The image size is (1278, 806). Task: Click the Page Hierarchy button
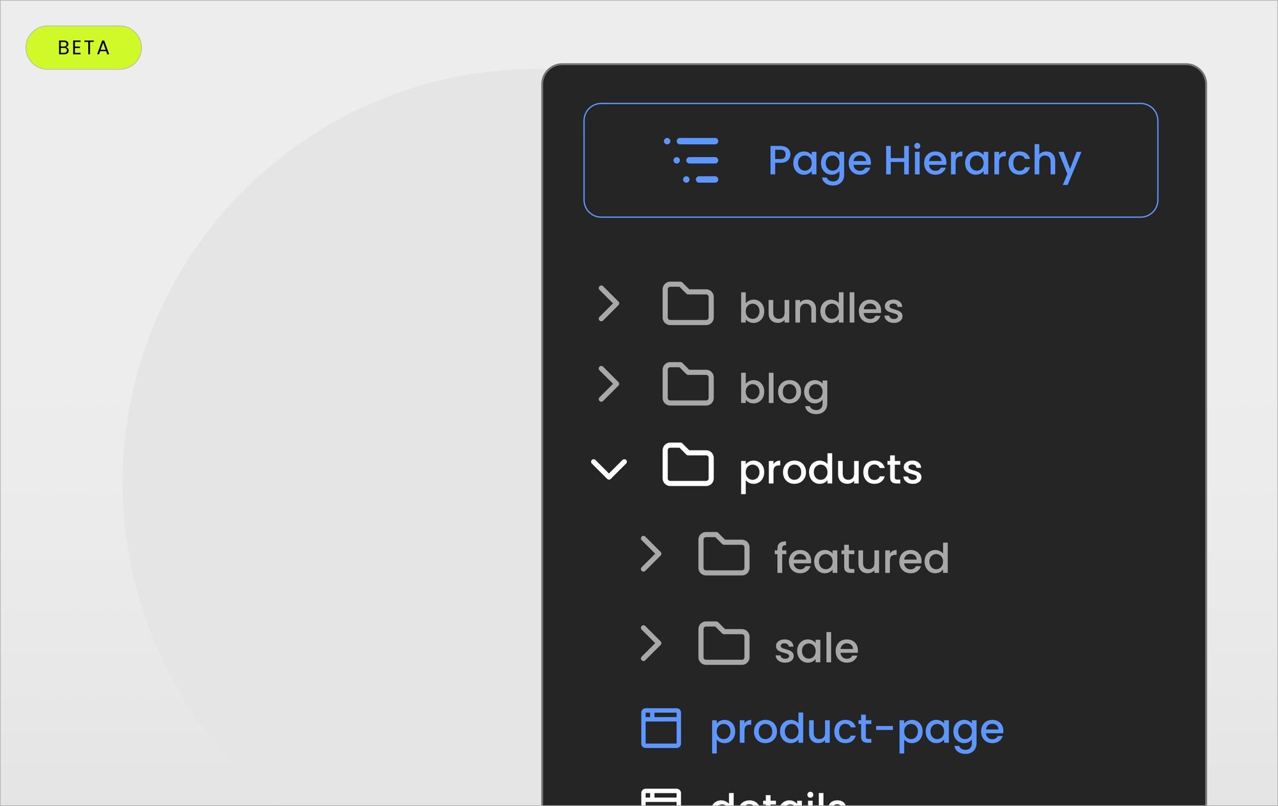[x=870, y=160]
